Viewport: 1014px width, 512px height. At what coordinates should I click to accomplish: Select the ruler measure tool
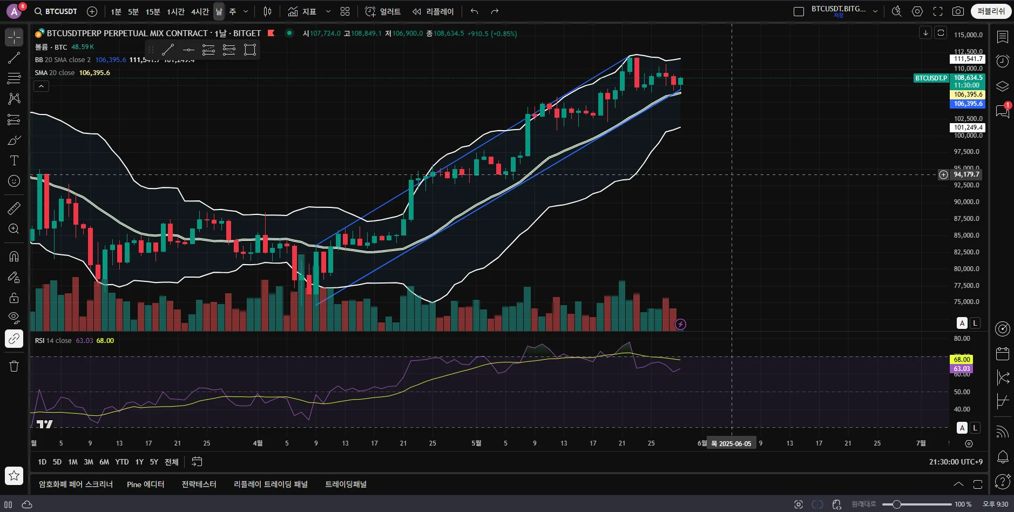coord(14,208)
